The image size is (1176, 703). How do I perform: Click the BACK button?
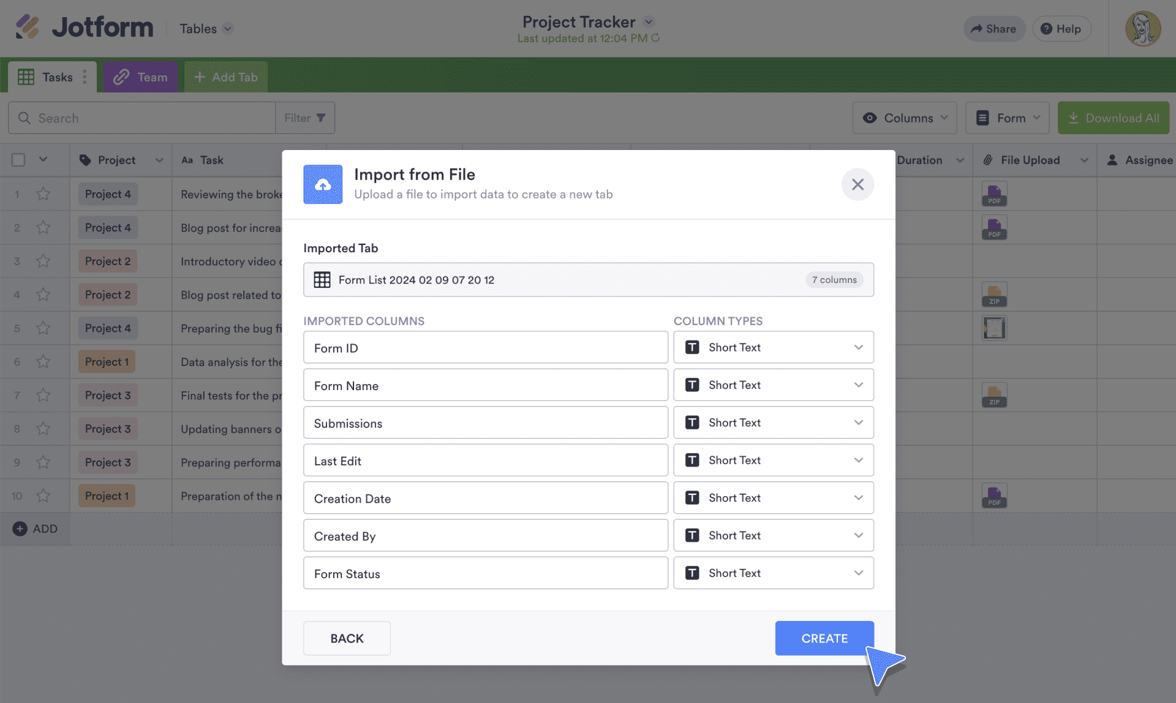(347, 638)
